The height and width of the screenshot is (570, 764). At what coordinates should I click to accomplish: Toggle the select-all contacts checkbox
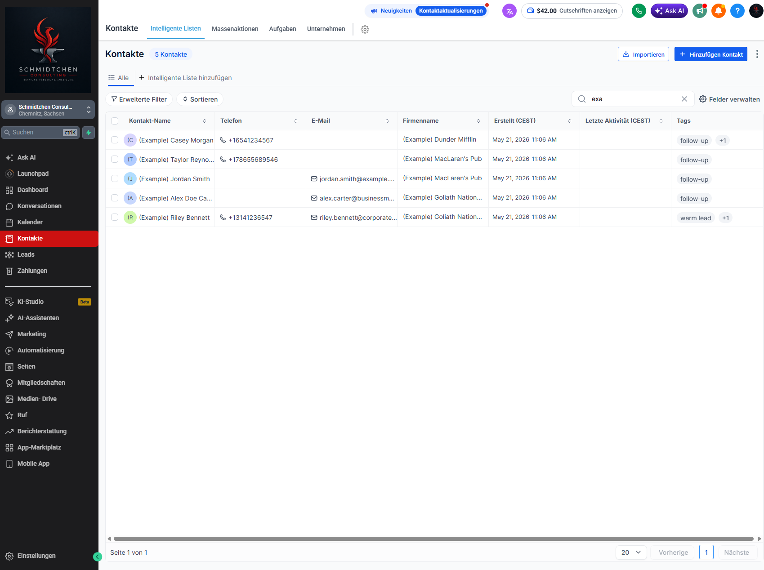pos(115,121)
